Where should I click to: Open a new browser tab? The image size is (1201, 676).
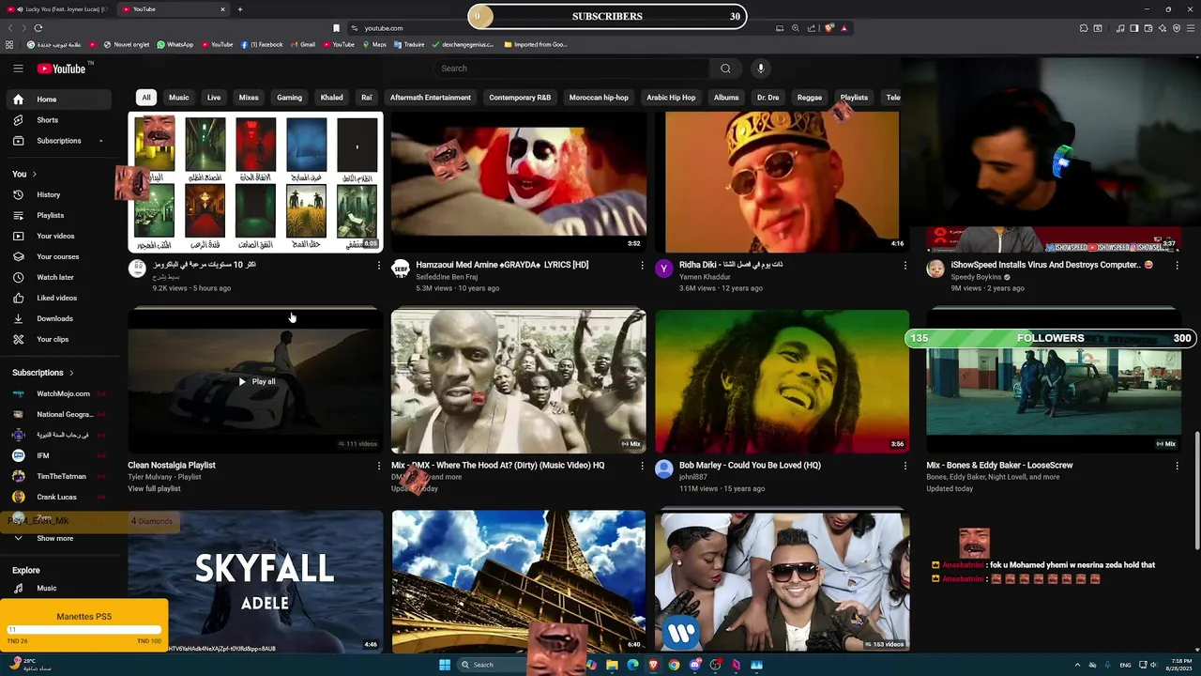pos(239,9)
